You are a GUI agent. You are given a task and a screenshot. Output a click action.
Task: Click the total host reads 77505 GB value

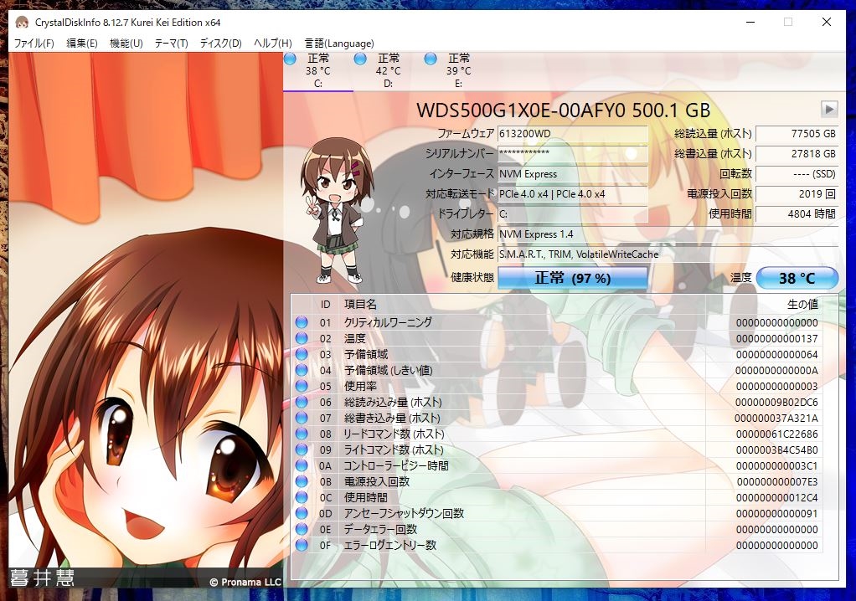797,134
